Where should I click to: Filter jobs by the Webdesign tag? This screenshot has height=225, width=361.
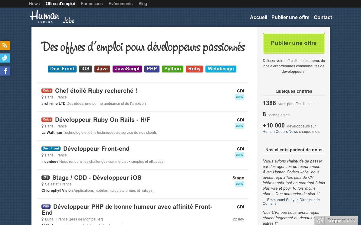click(221, 69)
